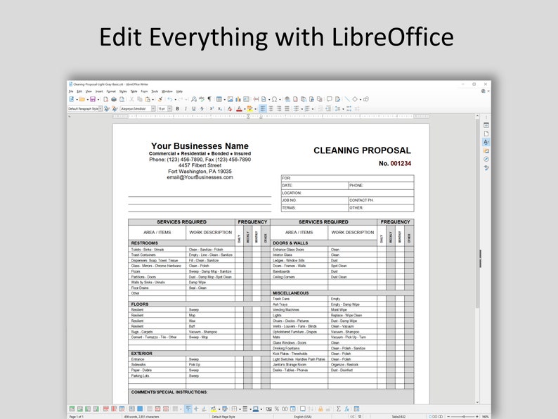558x419 pixels.
Task: Open the Table menu
Action: [x=134, y=91]
